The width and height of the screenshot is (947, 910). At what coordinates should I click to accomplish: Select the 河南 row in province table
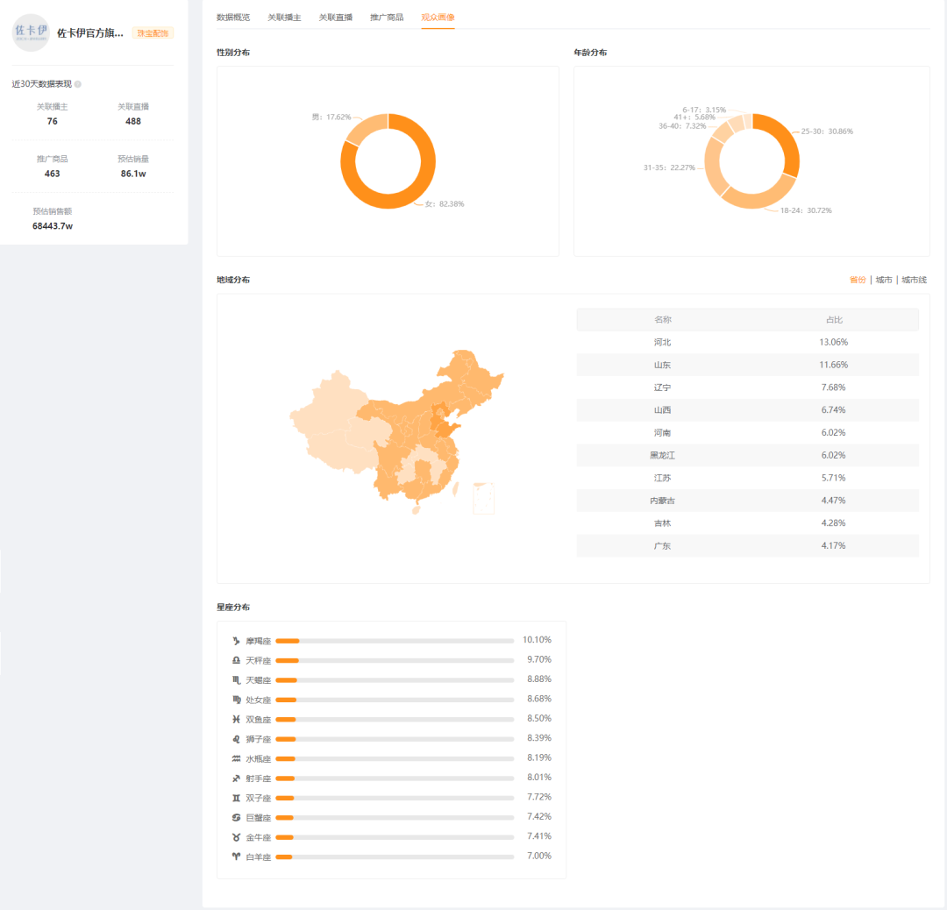click(x=748, y=432)
